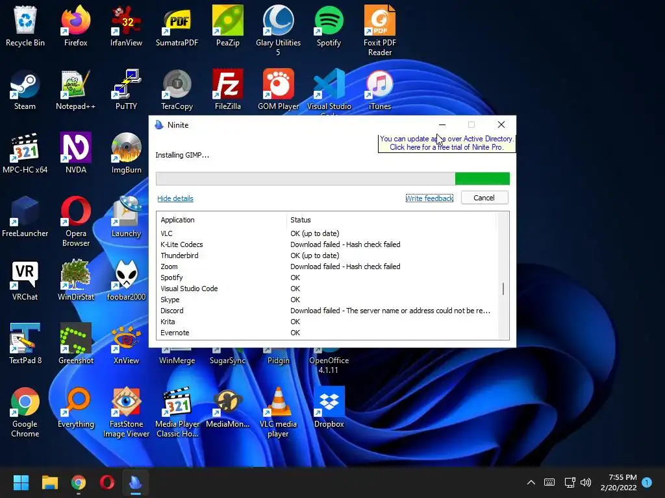
Task: Click the Application column header
Action: pyautogui.click(x=221, y=220)
